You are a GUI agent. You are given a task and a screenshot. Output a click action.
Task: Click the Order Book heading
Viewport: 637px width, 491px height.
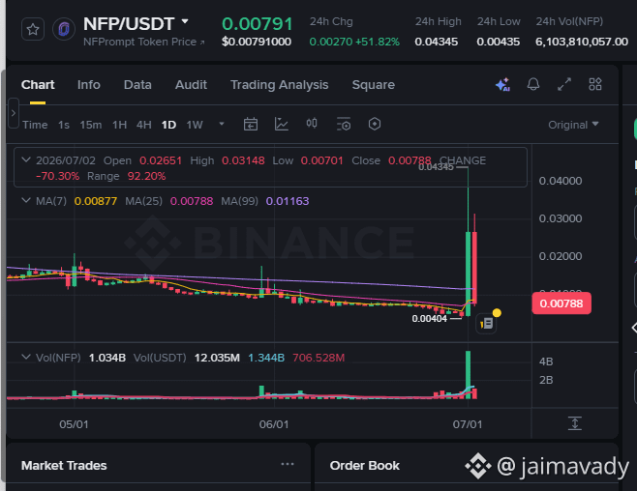click(x=365, y=466)
